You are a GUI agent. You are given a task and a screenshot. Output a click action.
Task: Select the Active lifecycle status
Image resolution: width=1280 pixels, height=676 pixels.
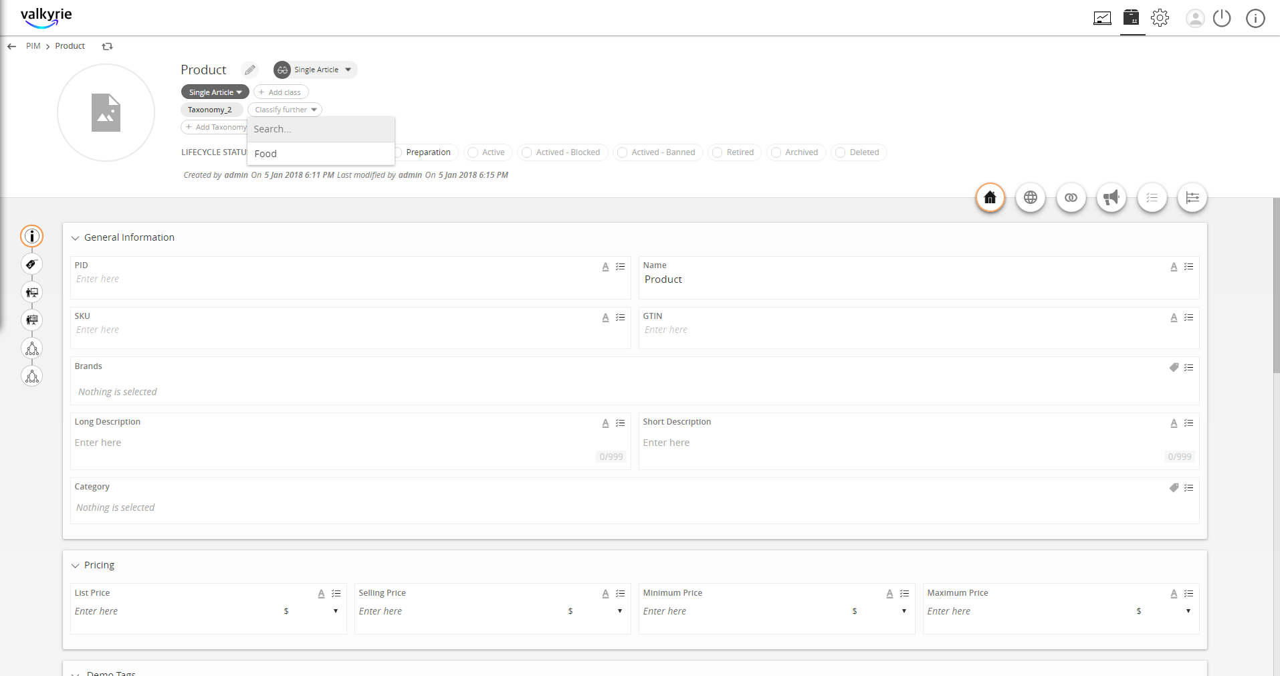pyautogui.click(x=488, y=152)
